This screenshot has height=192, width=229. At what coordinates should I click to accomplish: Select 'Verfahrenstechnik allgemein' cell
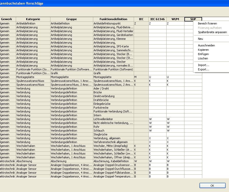coord(113,142)
